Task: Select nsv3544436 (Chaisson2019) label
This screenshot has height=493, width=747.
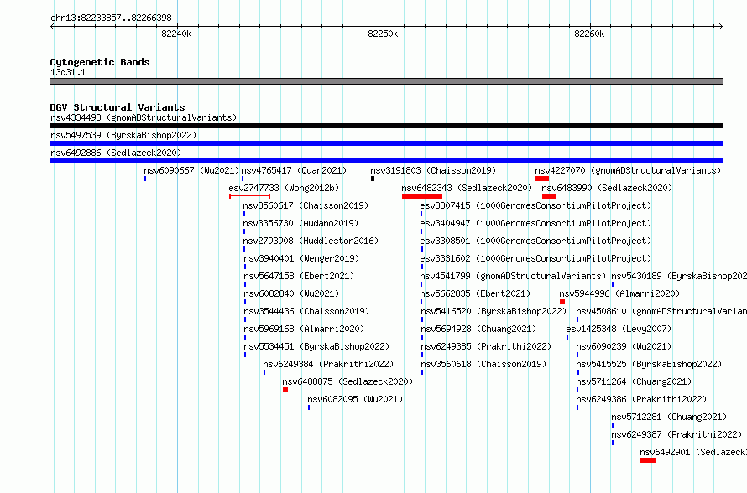Action: point(307,311)
